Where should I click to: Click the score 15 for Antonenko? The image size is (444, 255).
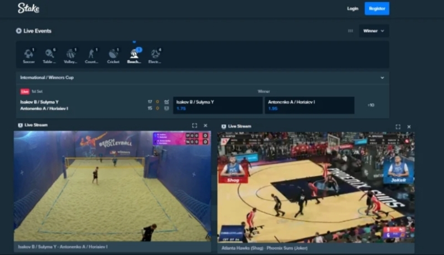[150, 108]
